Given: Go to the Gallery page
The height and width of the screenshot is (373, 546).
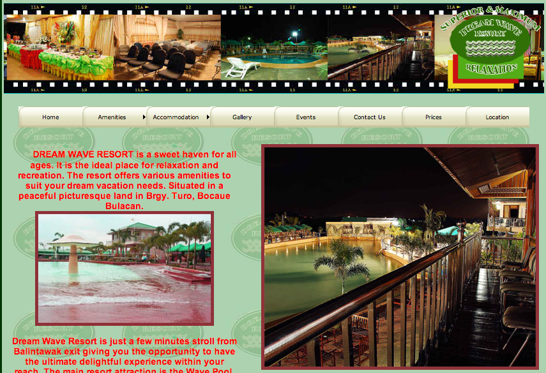Looking at the screenshot, I should [242, 117].
